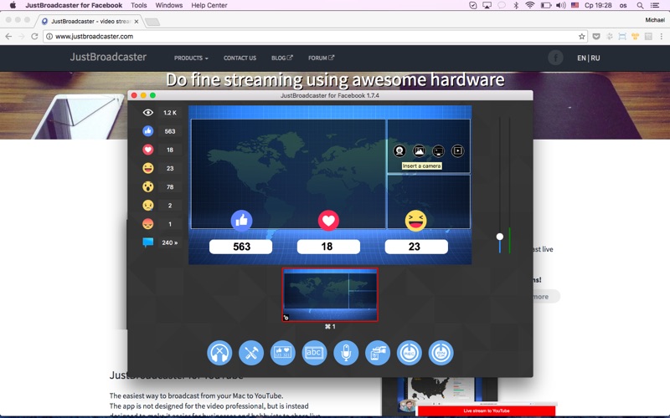Open the BLOG external link

click(x=282, y=58)
